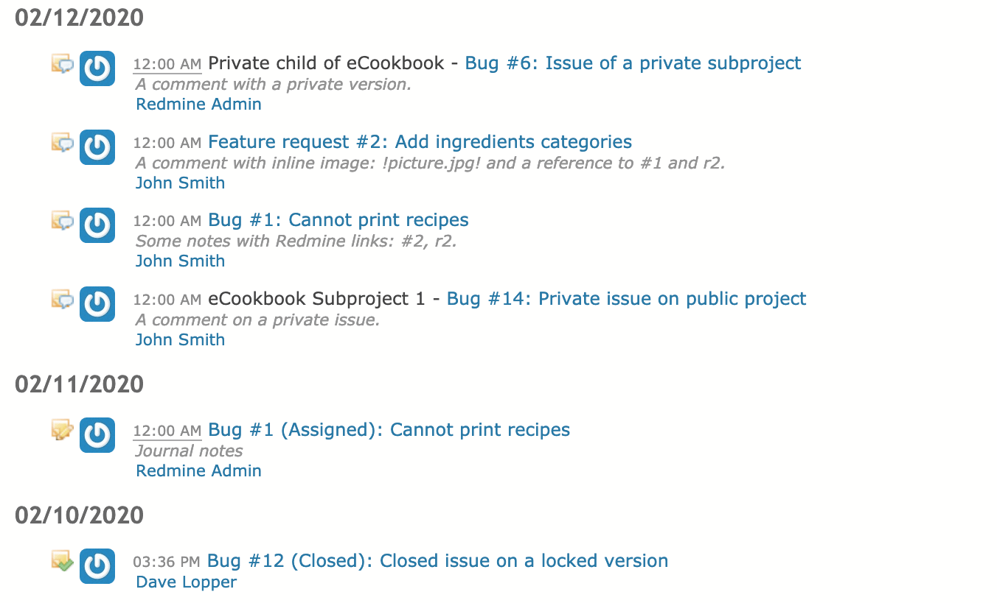997x603 pixels.
Task: Click the 03:36 PM timestamp of Bug #12
Action: point(167,562)
